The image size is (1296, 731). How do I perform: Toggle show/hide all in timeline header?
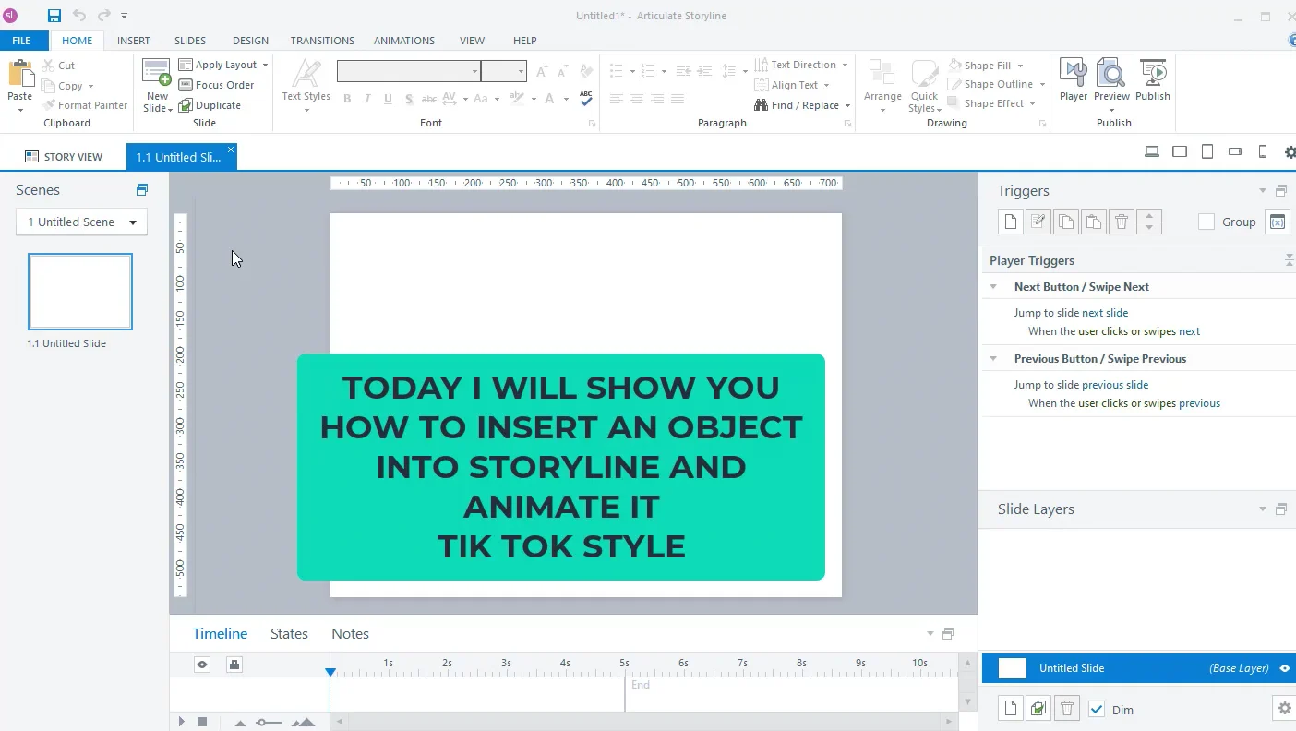tap(202, 665)
